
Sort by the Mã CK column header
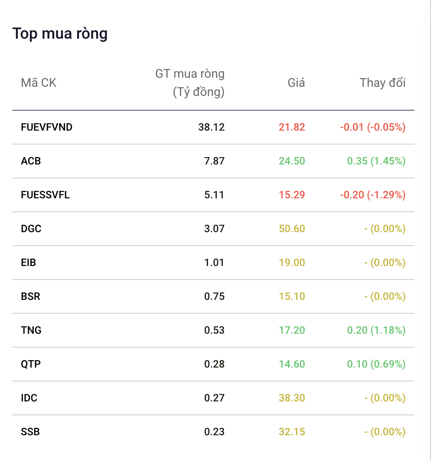coord(39,83)
